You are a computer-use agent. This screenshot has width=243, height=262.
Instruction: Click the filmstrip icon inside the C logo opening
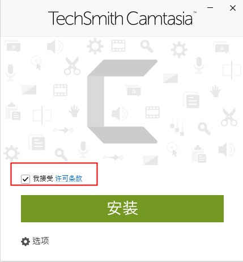point(152,112)
